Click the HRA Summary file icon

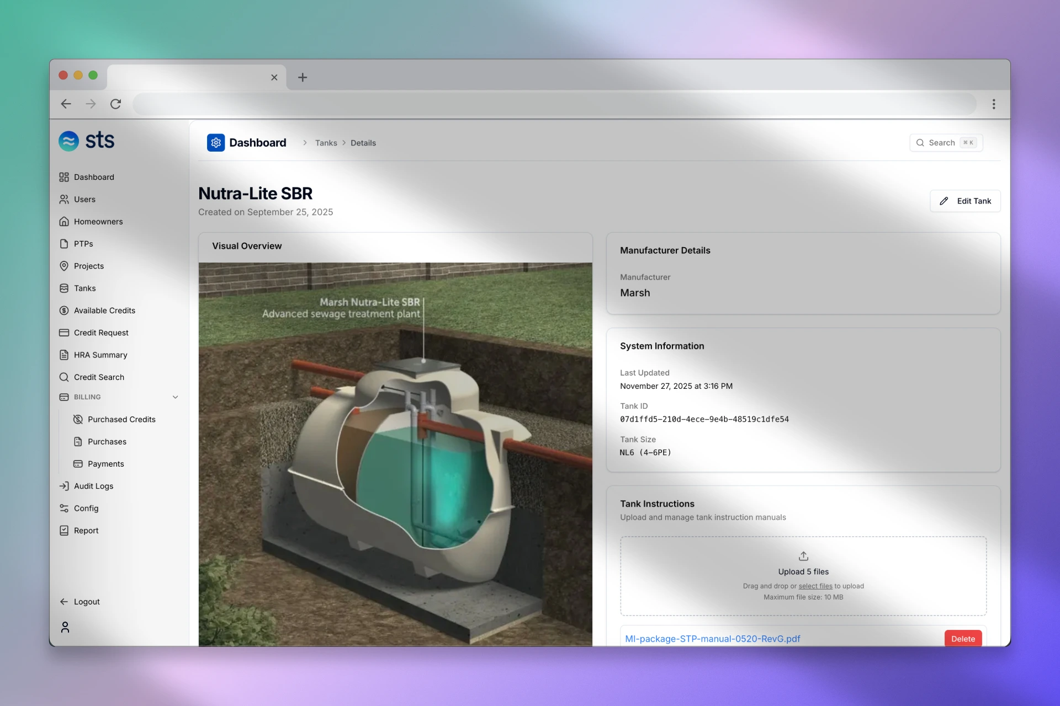pos(64,355)
